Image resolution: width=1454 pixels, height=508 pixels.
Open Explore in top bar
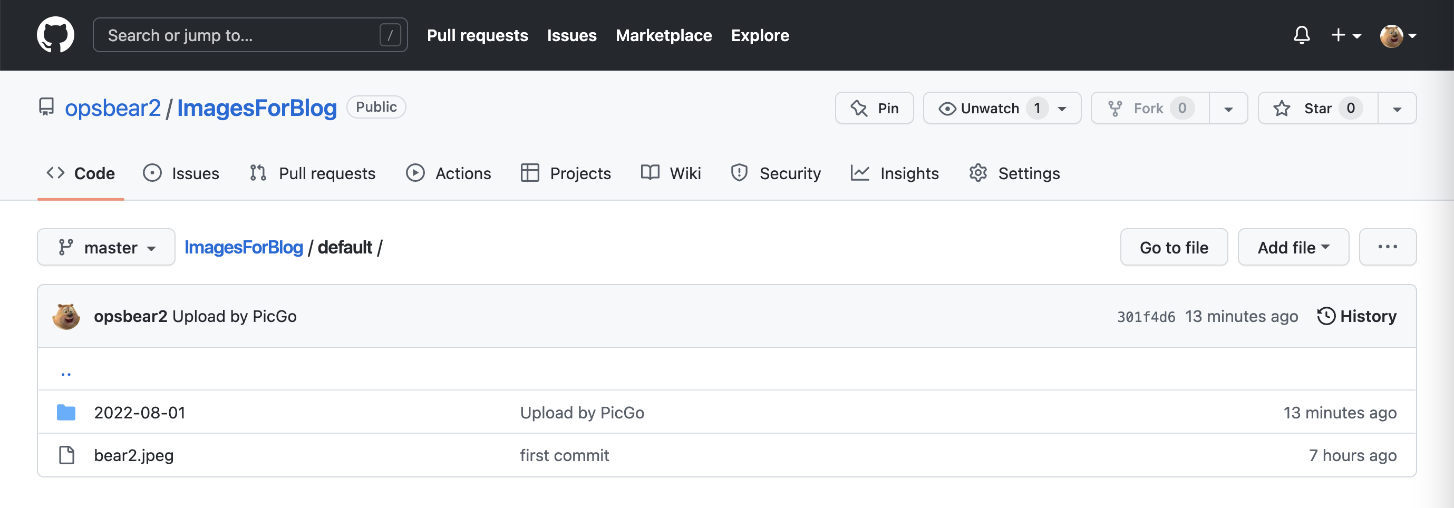click(760, 35)
